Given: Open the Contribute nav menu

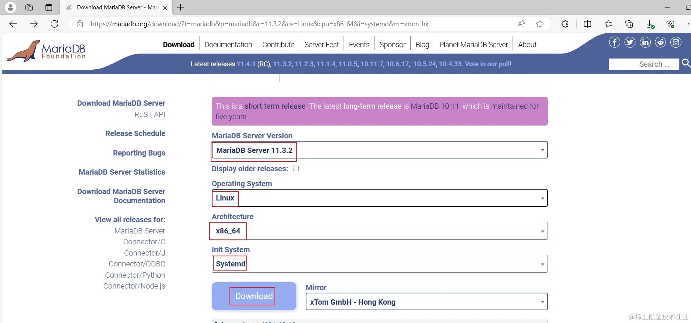Looking at the screenshot, I should [x=278, y=45].
